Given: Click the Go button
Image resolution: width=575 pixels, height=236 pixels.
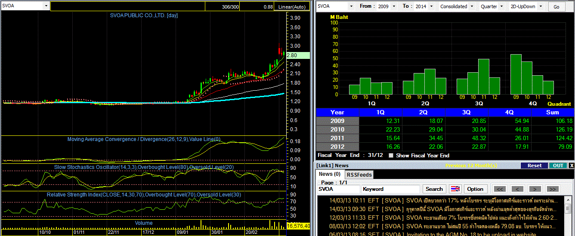Looking at the screenshot, I should pyautogui.click(x=556, y=7).
